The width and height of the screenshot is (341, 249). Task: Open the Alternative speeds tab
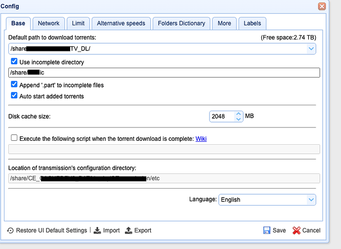coord(121,23)
